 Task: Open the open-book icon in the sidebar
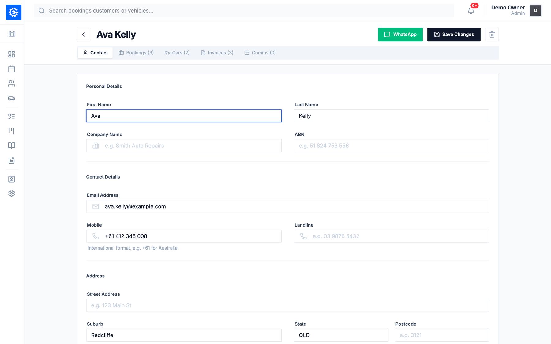click(x=12, y=146)
